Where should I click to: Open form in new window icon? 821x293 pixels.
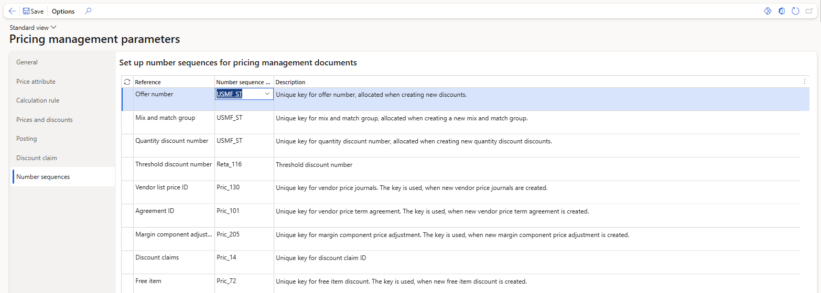[x=809, y=11]
